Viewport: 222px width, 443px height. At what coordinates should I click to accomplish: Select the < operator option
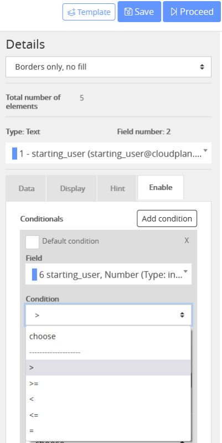[x=109, y=399]
